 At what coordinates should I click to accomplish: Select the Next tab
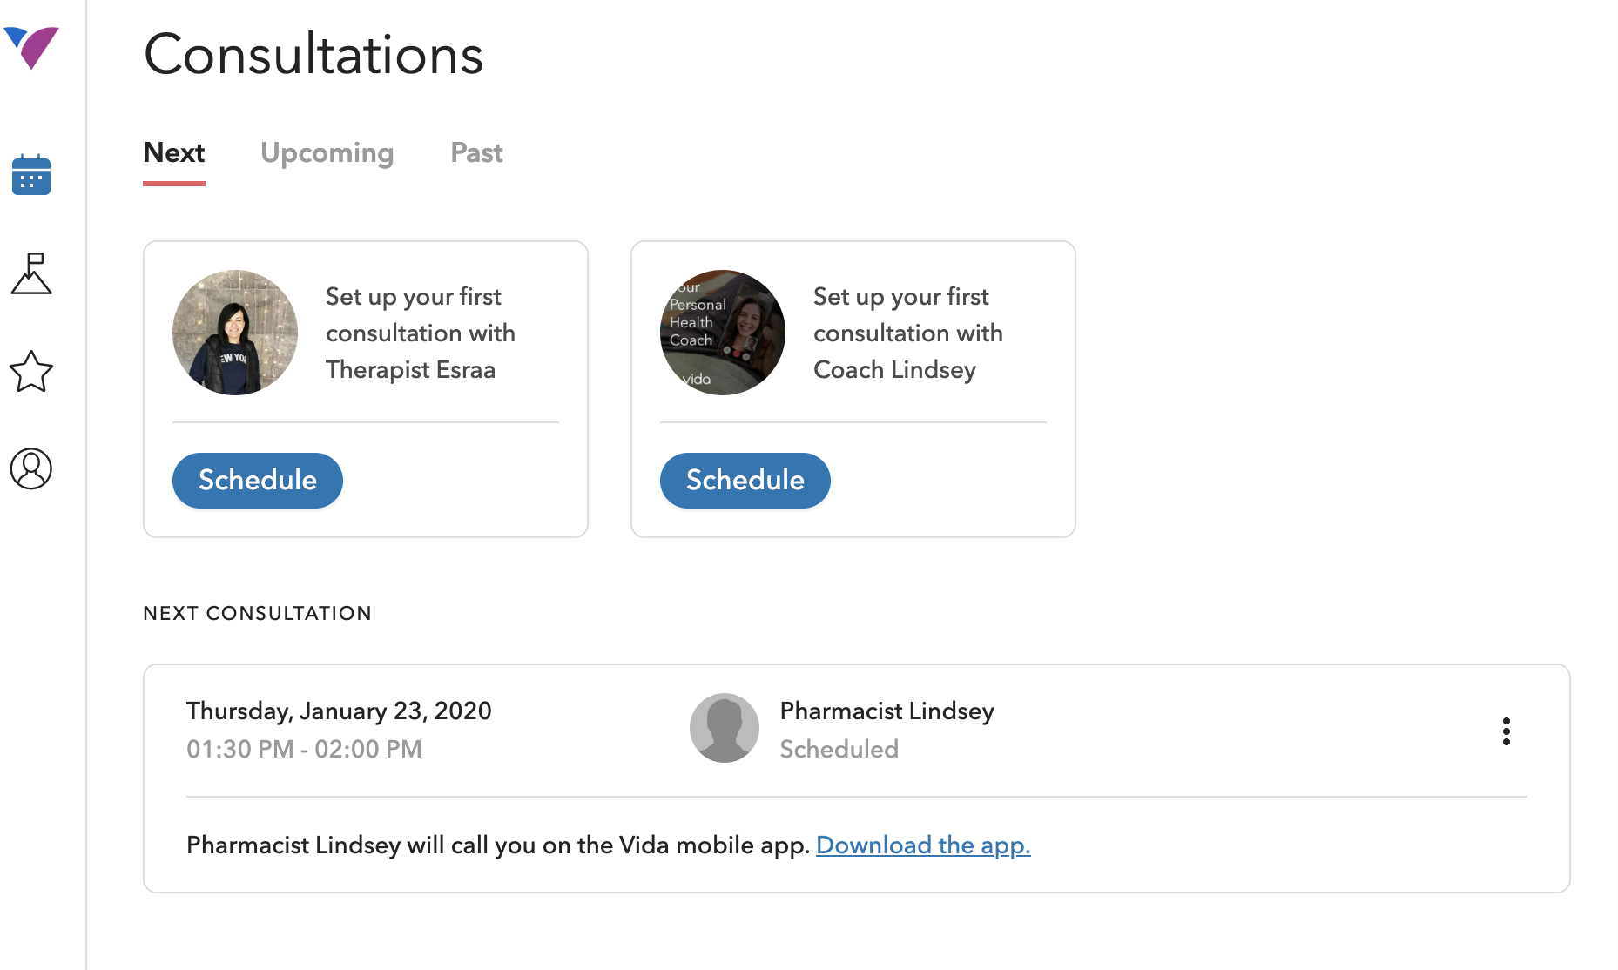tap(174, 153)
